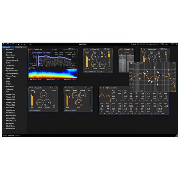Screen dimensions: 180x180
Task: Toggle Meter module power
Action: coord(120,49)
